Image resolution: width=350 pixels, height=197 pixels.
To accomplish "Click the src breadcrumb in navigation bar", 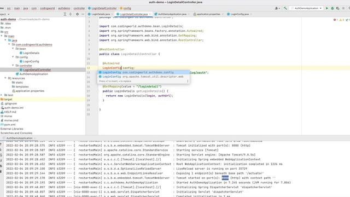I will coord(9,8).
